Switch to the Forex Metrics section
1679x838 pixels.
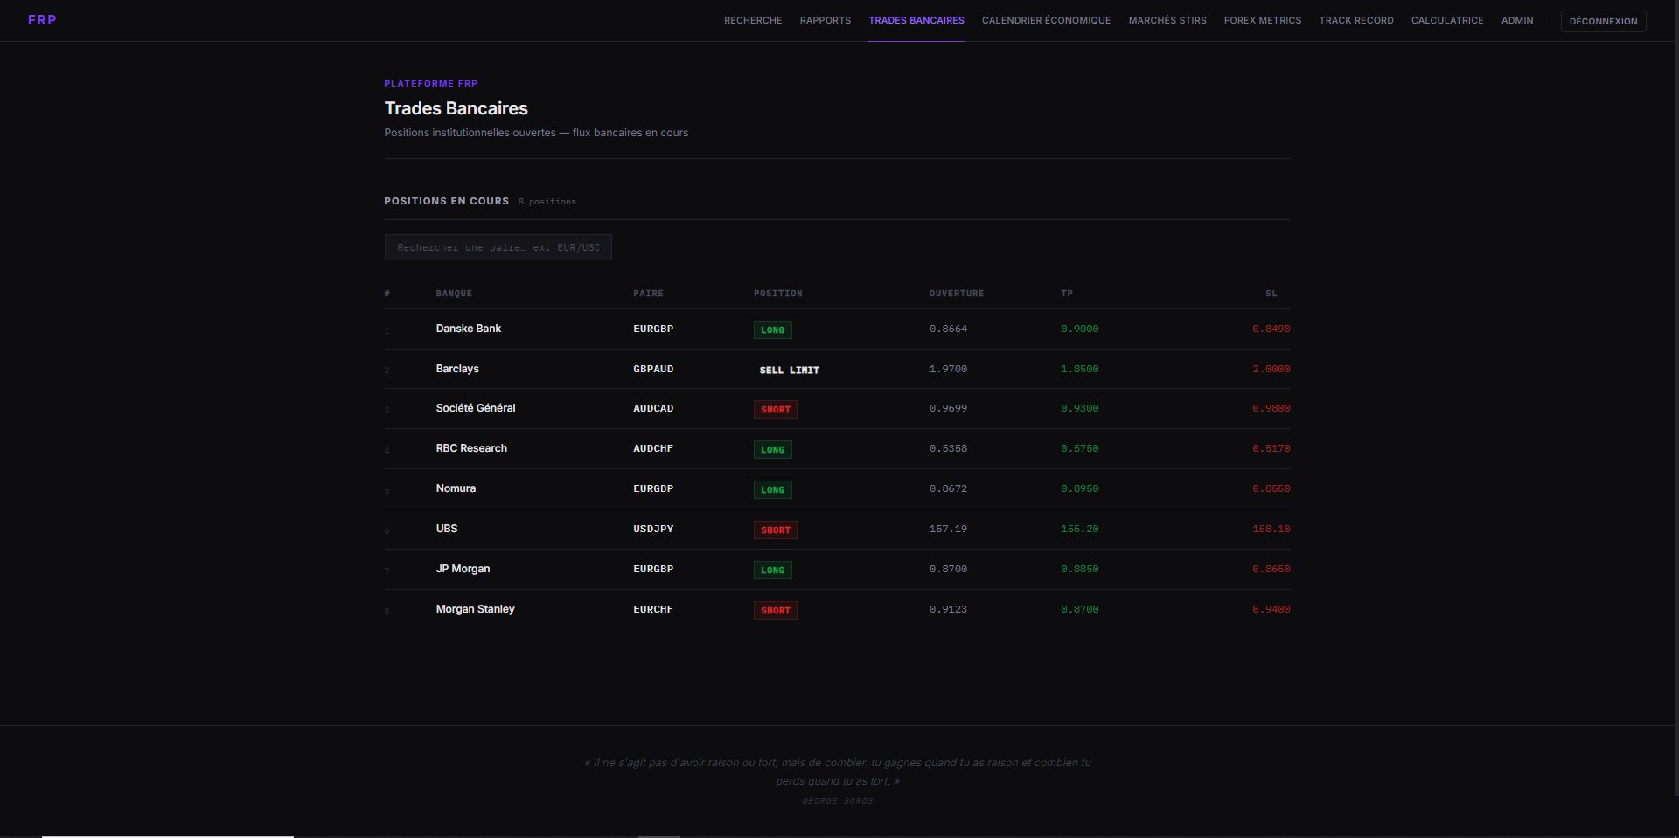1263,20
